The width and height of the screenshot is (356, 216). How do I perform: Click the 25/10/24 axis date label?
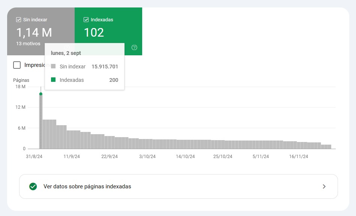223,157
